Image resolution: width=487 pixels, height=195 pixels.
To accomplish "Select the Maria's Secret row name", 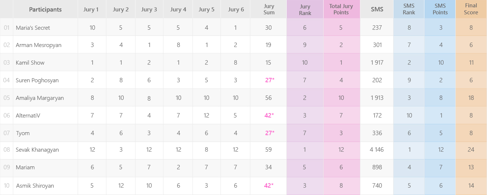I will click(x=33, y=28).
